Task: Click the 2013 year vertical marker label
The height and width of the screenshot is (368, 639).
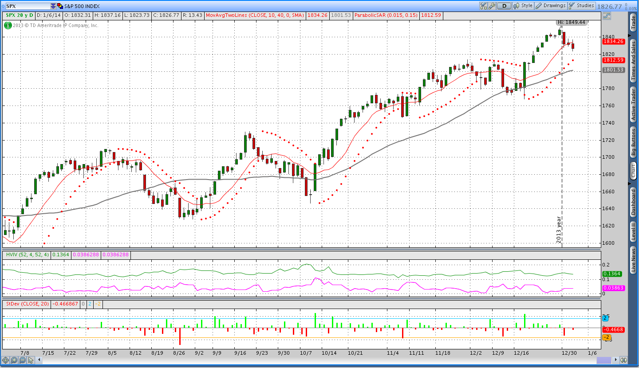Action: pyautogui.click(x=559, y=230)
